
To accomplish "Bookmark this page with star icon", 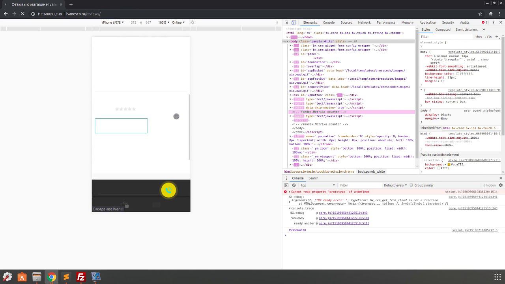I will [480, 14].
